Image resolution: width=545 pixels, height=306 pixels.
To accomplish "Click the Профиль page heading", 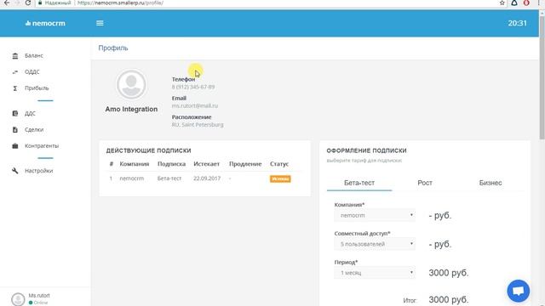I will (113, 48).
